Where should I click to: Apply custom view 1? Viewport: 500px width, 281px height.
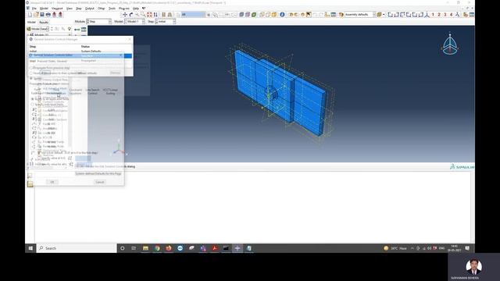click(x=433, y=15)
